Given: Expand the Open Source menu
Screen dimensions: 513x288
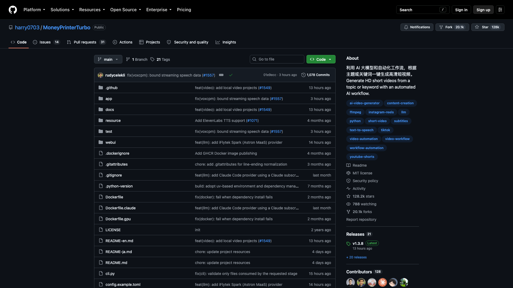Looking at the screenshot, I should 126,10.
